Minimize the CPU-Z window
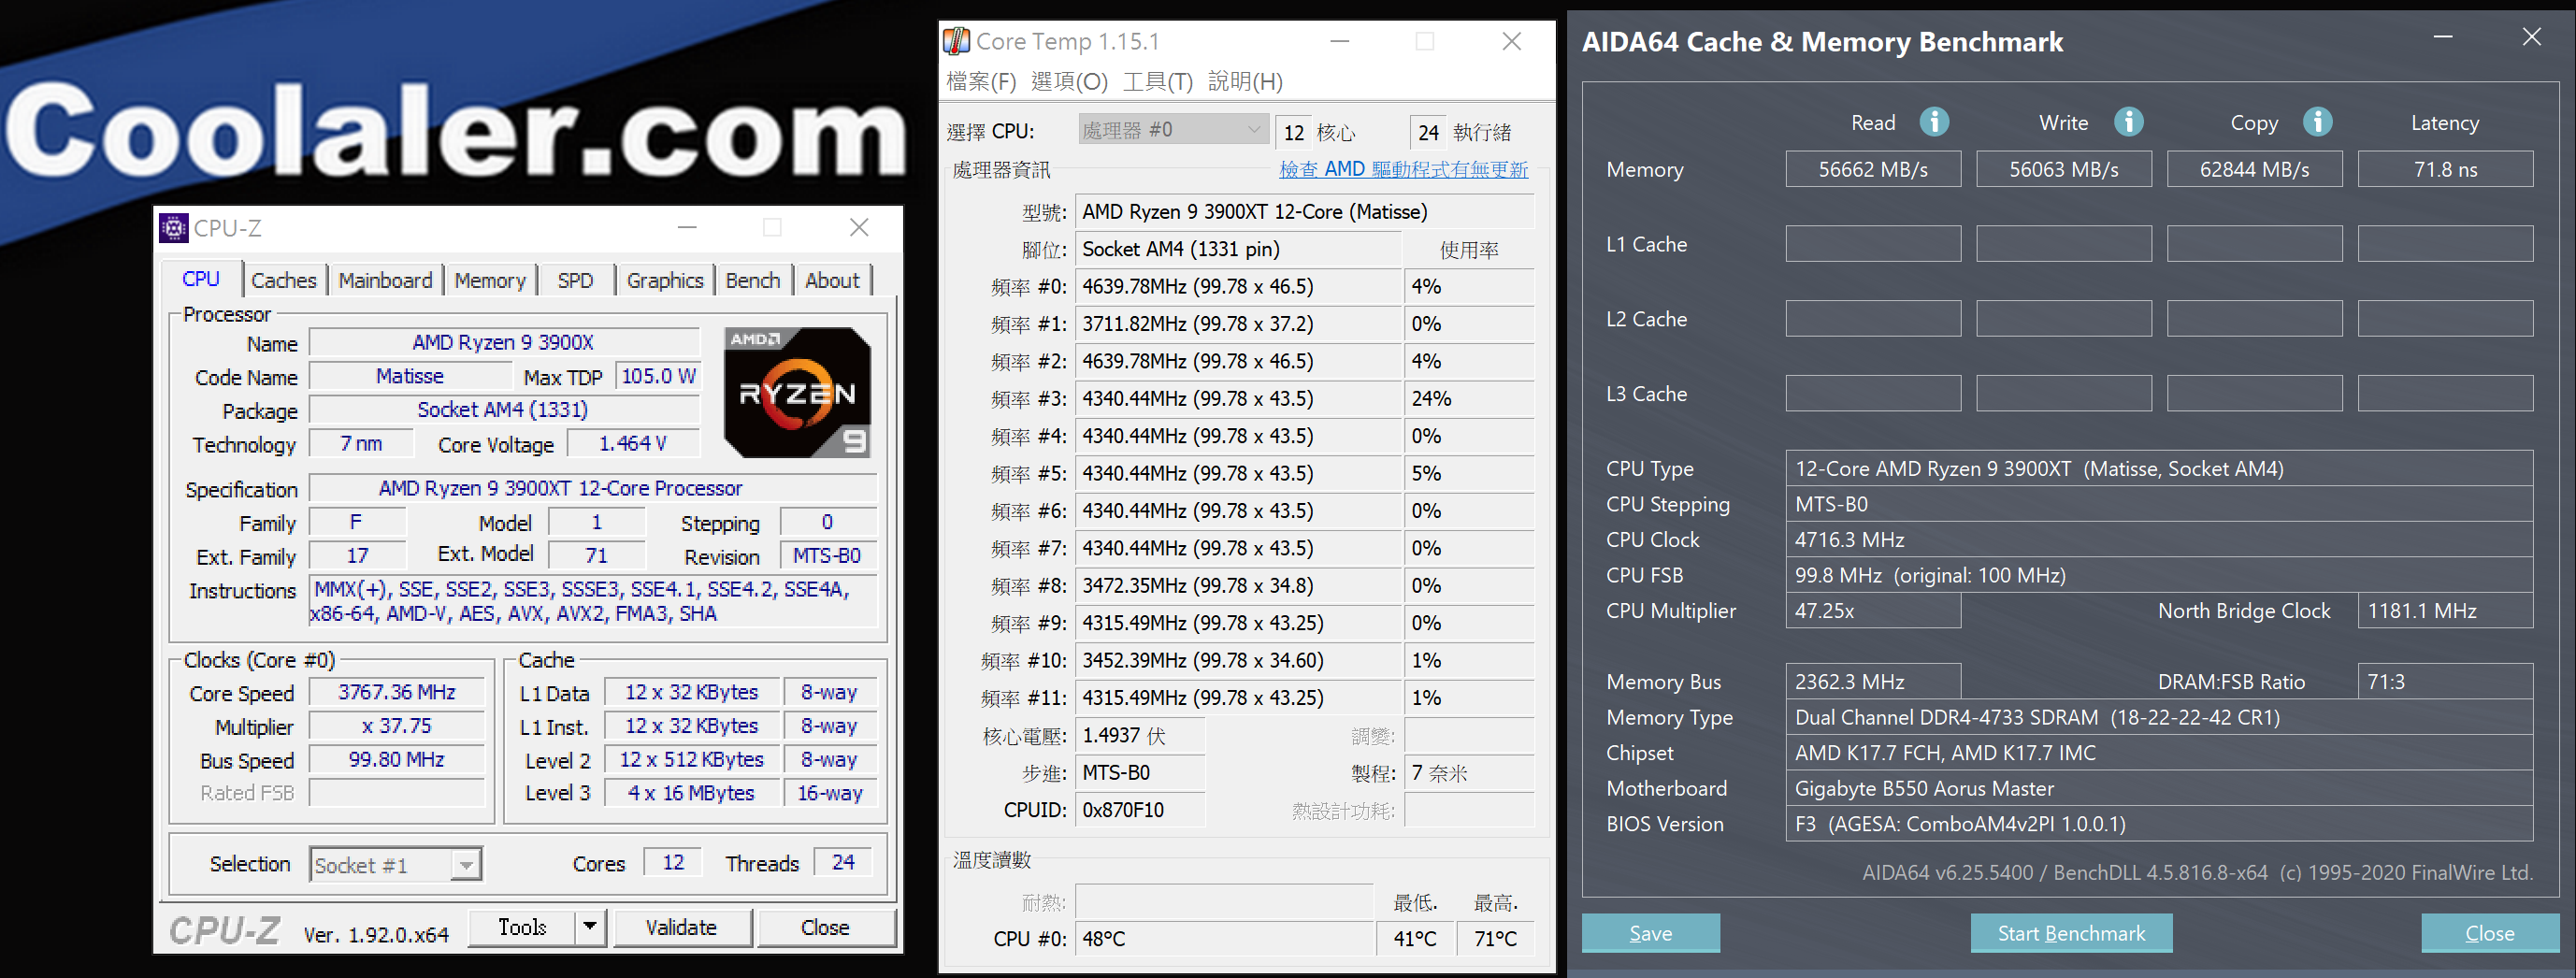The height and width of the screenshot is (978, 2576). 687,227
